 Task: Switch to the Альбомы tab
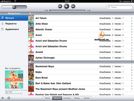(67, 98)
